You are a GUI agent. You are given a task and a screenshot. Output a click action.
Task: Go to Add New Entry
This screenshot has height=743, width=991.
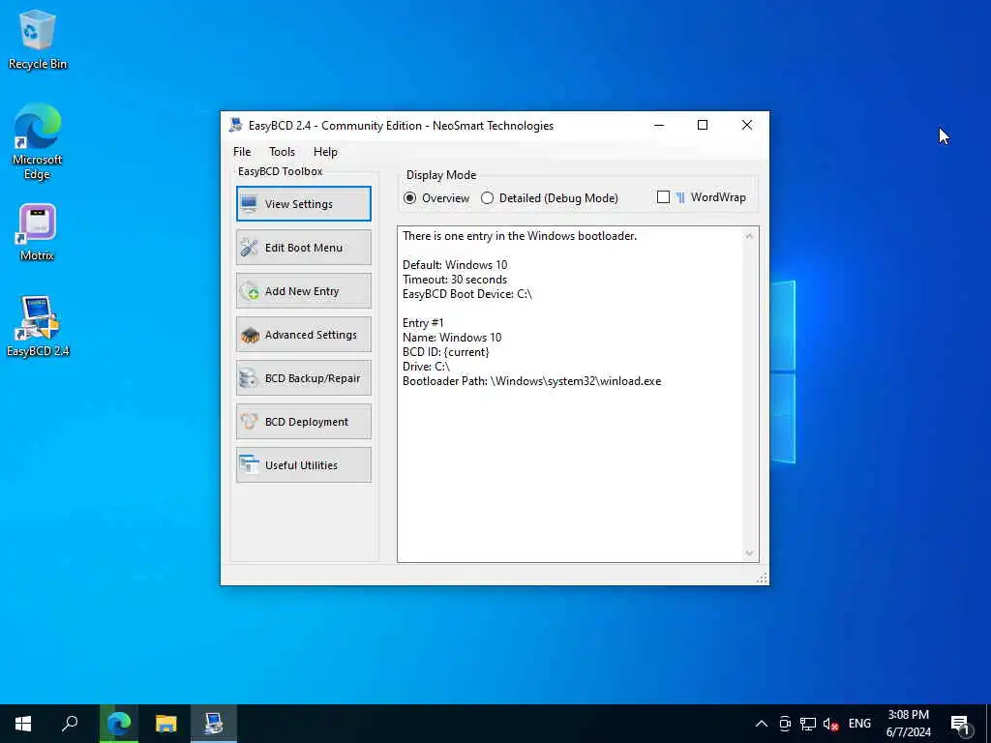pos(303,290)
